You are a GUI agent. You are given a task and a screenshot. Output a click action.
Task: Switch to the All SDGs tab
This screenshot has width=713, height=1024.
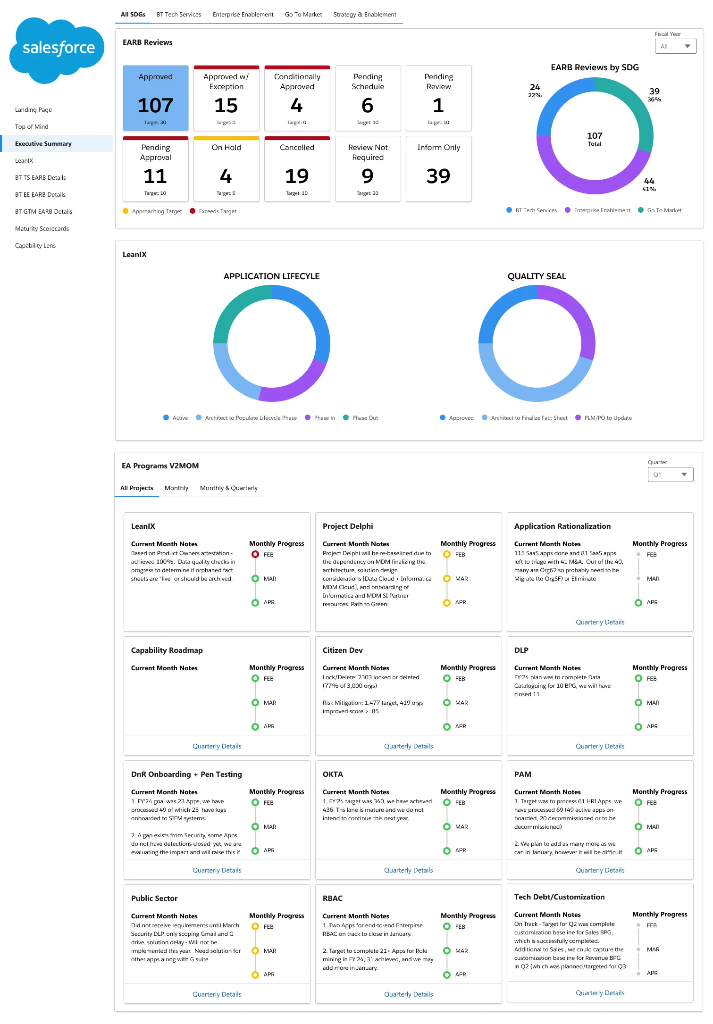click(x=133, y=15)
